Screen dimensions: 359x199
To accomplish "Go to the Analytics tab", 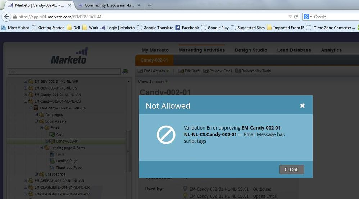I will tap(331, 50).
